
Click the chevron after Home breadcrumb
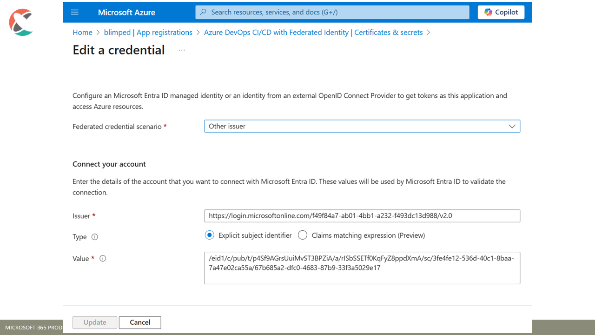(x=98, y=33)
